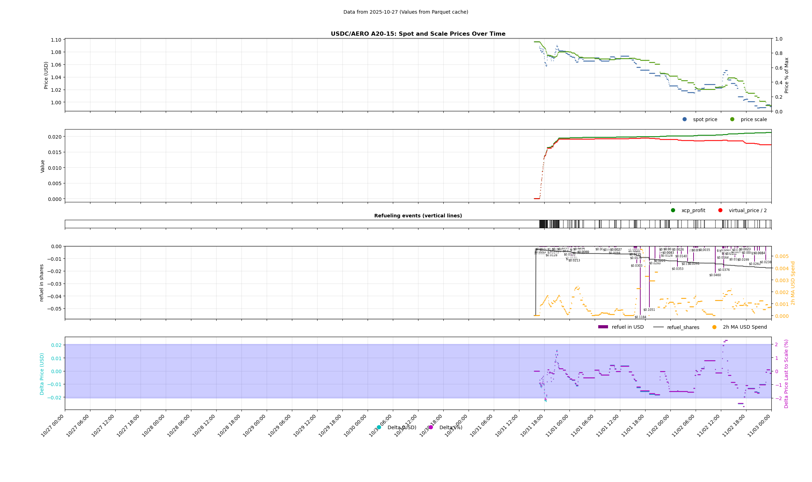Click the green xcp_profit legend dot

point(673,210)
